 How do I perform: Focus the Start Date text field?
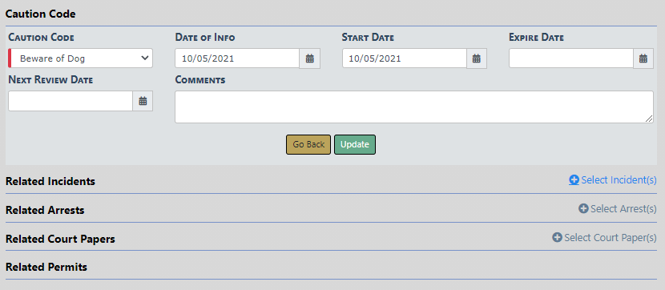(404, 58)
